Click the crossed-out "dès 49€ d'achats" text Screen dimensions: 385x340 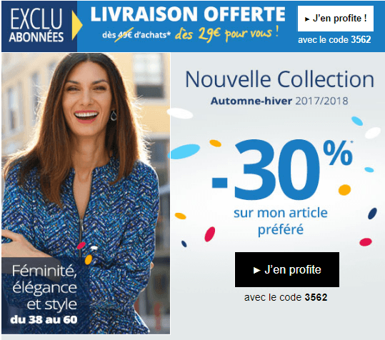point(136,35)
